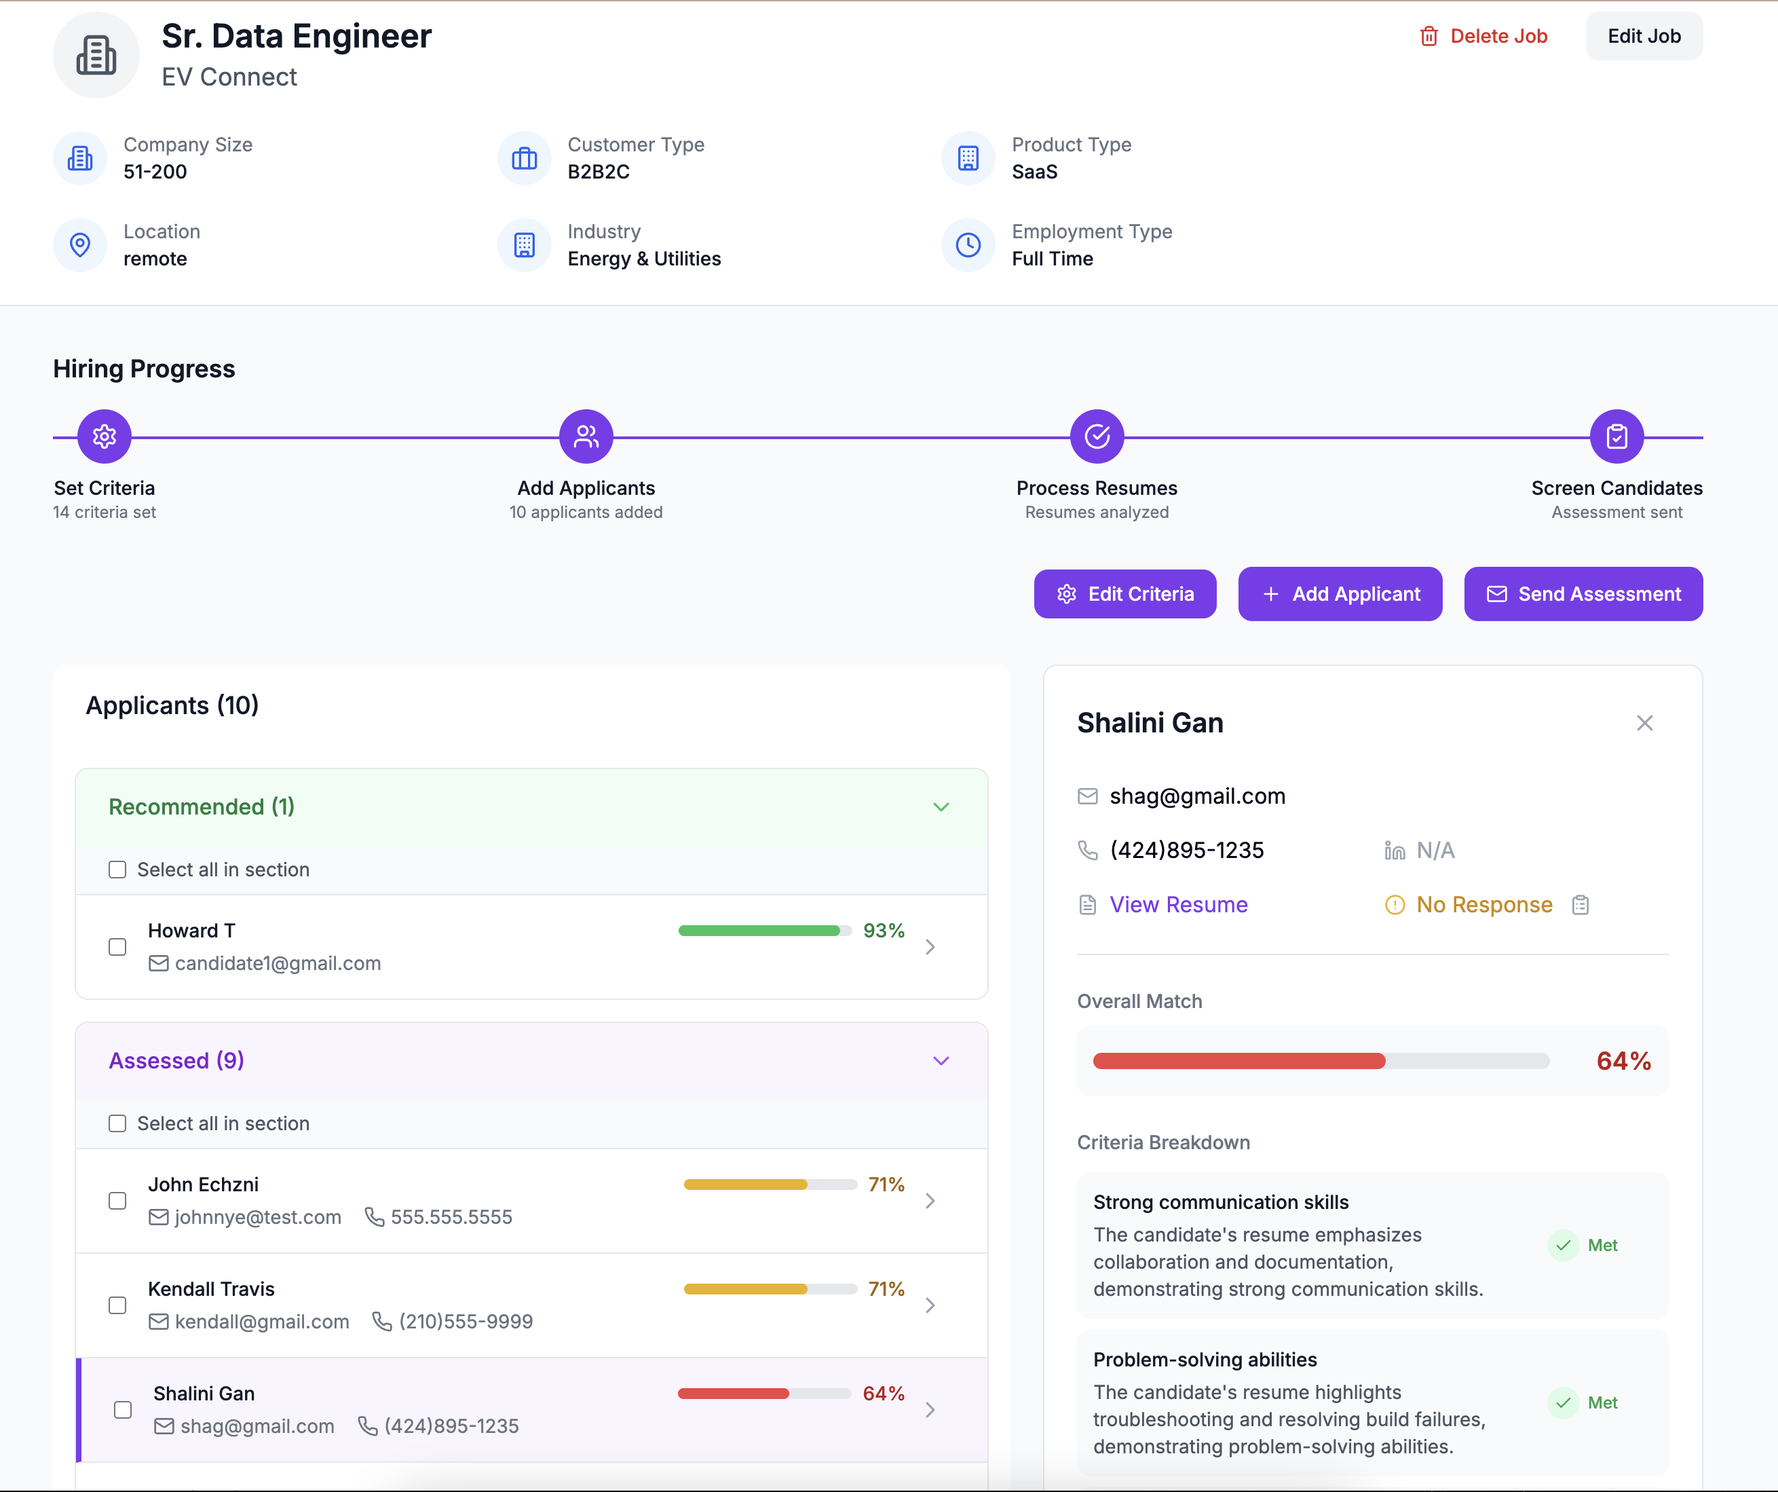
Task: Click the Send Assessment button
Action: click(1583, 595)
